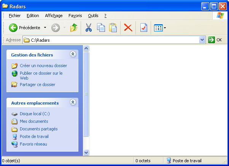
Task: Open the Properties checkmark icon
Action: [144, 28]
